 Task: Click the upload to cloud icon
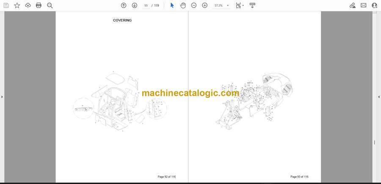[28, 5]
